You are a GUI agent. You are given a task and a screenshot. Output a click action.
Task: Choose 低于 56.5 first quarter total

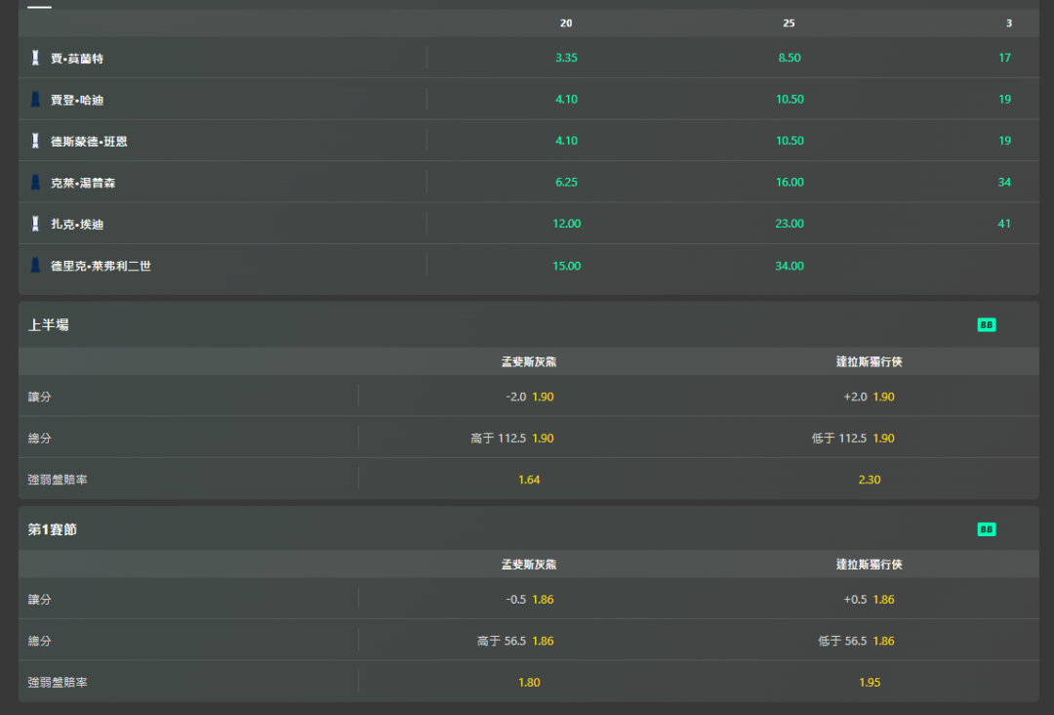pos(856,641)
